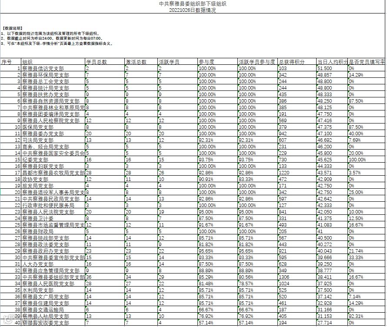387x327 pixels.
Task: Click the 学员总数 header cell
Action: [105, 62]
